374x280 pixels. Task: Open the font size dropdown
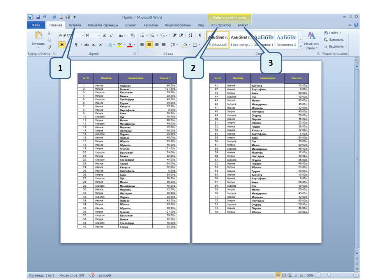point(99,35)
